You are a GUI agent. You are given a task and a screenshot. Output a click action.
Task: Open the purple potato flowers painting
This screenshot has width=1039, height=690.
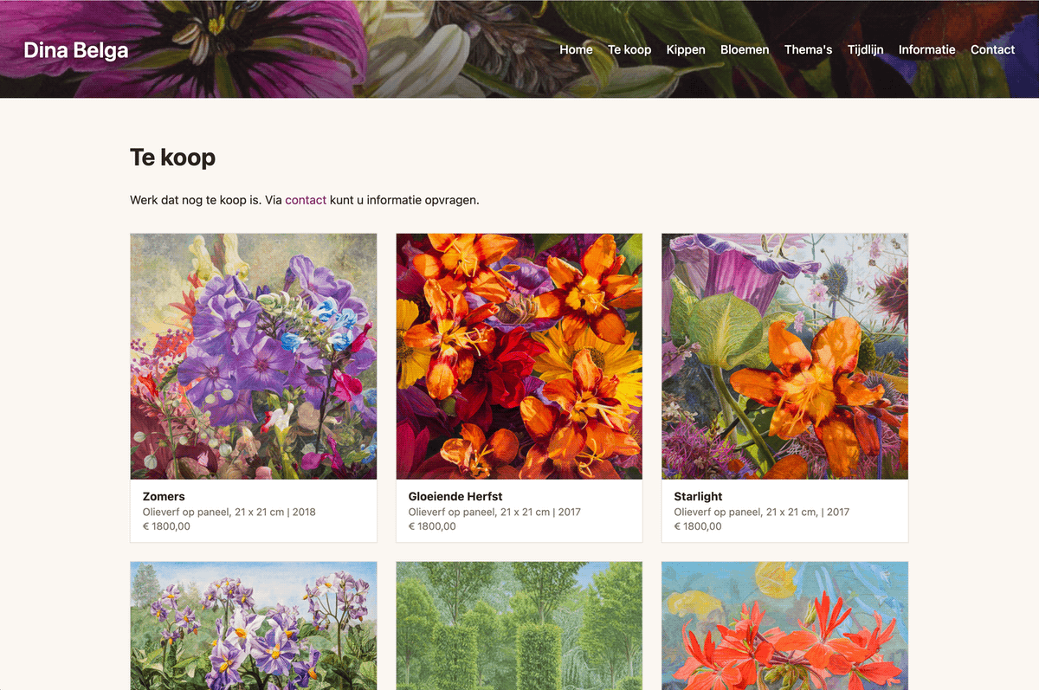click(254, 626)
